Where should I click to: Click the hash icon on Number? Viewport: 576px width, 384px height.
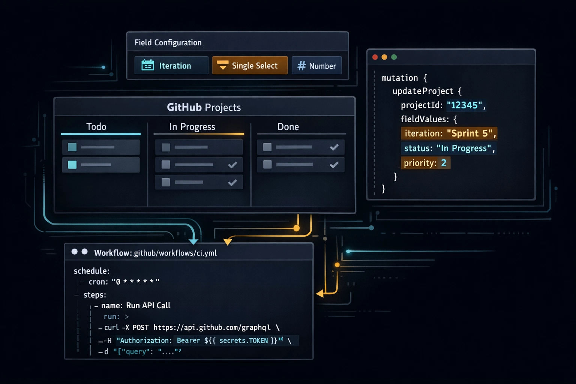[301, 66]
